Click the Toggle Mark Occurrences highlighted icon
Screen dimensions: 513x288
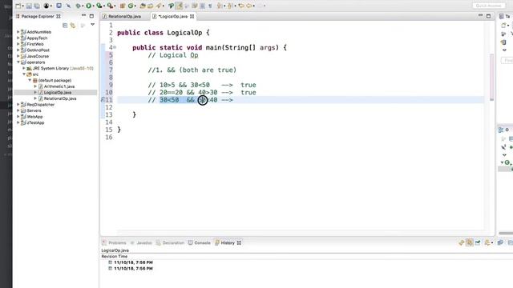[x=179, y=6]
